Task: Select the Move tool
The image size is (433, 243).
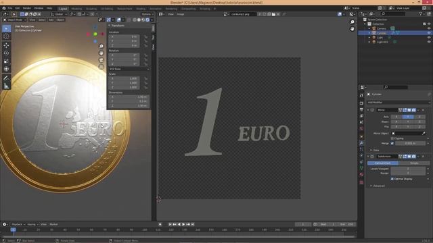Action: [x=6, y=45]
